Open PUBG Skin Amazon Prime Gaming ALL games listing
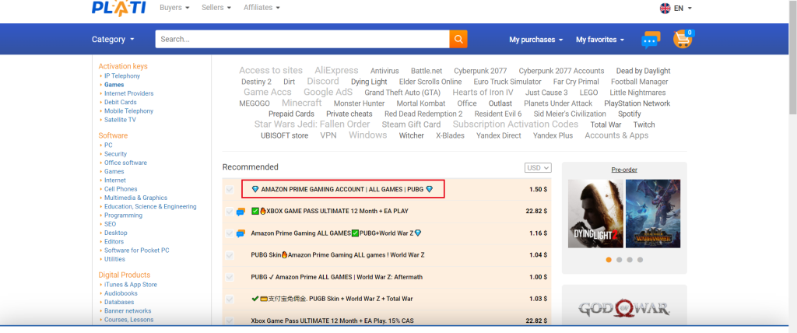Viewport: 797px width, 333px height. (x=338, y=254)
